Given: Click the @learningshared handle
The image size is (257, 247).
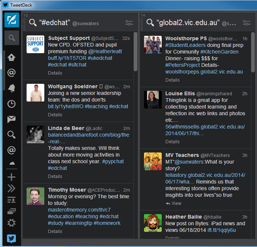Looking at the screenshot, I should 214,94.
